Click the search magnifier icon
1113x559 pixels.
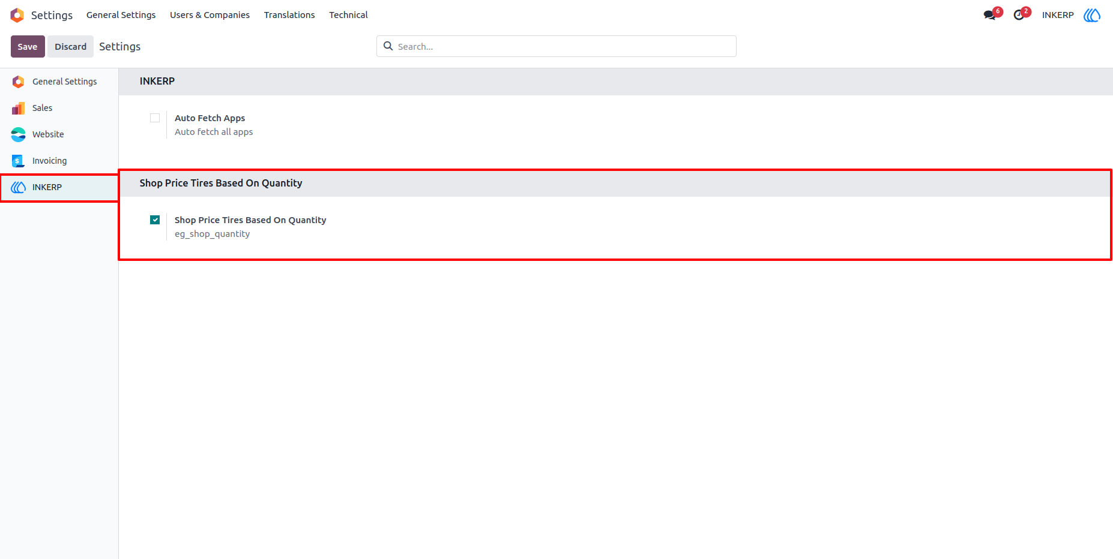pos(388,46)
